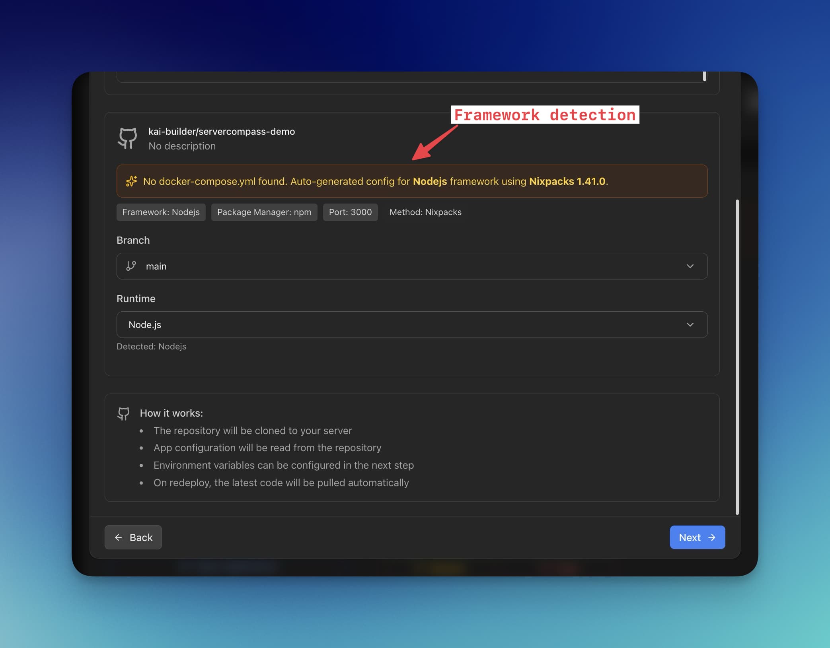Image resolution: width=830 pixels, height=648 pixels.
Task: Click the sparkle icon in the warning banner
Action: (131, 181)
